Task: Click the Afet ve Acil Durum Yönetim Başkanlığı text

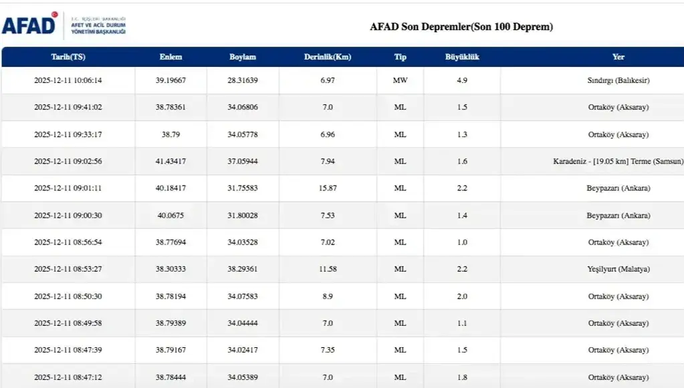Action: (x=98, y=27)
